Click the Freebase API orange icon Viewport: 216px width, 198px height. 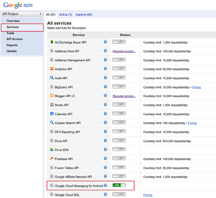52,158
